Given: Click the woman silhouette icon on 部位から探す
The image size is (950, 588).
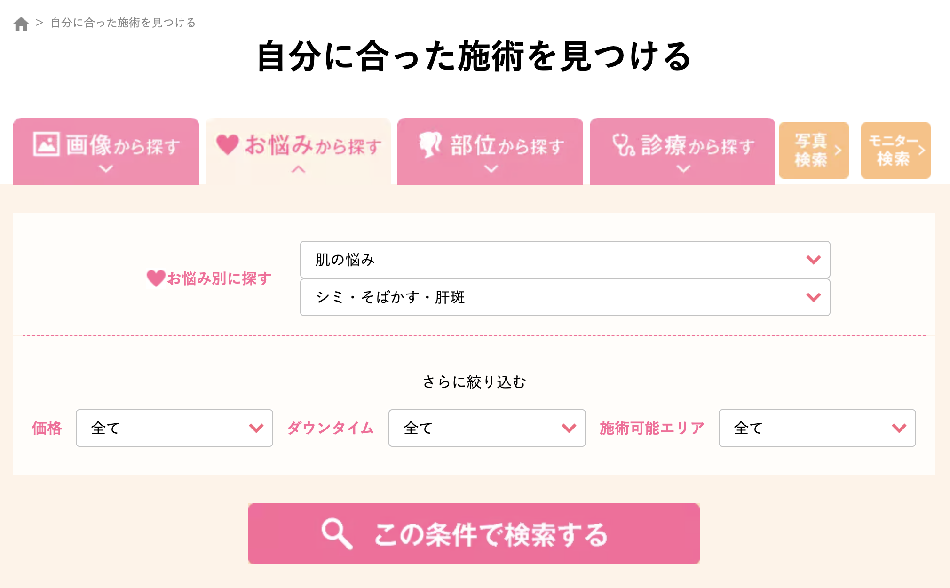Looking at the screenshot, I should [x=430, y=144].
